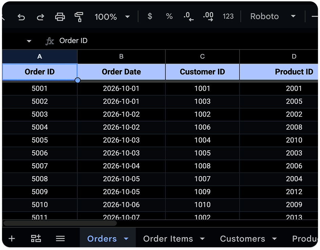Viewport: 320px width, 250px height.
Task: Apply percent format icon
Action: click(x=169, y=16)
